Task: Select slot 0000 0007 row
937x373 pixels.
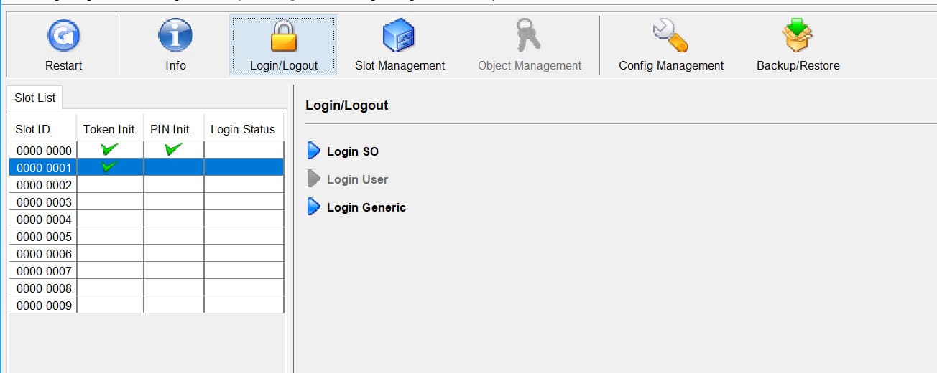Action: pos(147,270)
